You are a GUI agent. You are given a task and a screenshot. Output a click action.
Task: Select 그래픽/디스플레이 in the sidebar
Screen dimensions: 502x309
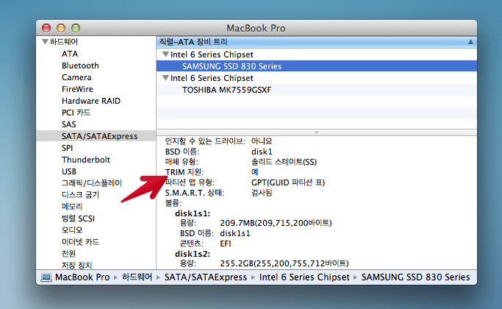pyautogui.click(x=92, y=183)
